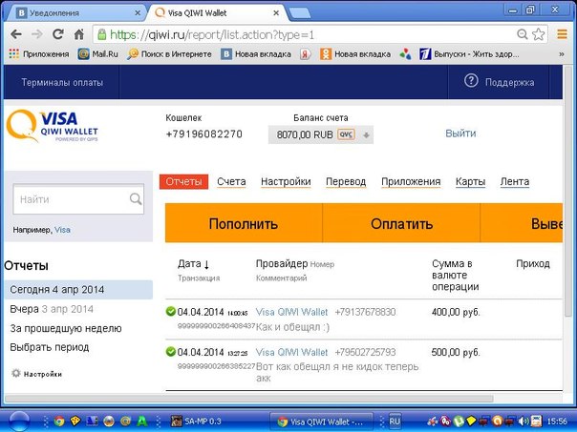This screenshot has height=432, width=577.
Task: Select За прошедшую неделю report
Action: [66, 328]
